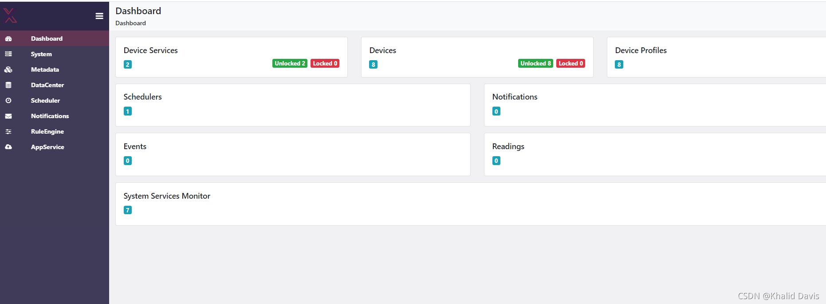Image resolution: width=826 pixels, height=304 pixels.
Task: Click Device Services count badge
Action: click(128, 65)
